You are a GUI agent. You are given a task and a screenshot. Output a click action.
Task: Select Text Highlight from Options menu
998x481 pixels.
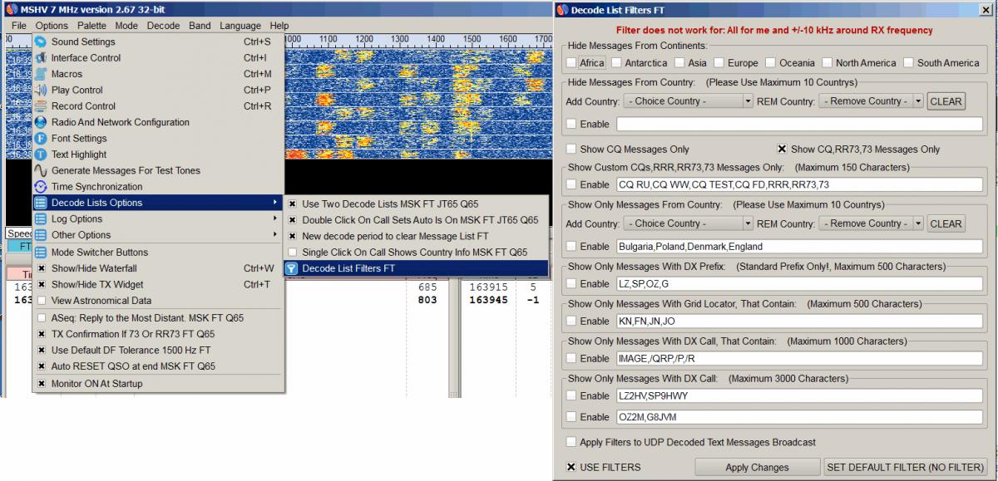pyautogui.click(x=79, y=155)
